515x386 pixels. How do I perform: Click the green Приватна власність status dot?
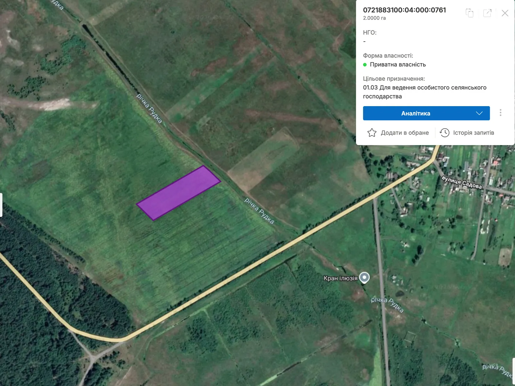(x=365, y=65)
